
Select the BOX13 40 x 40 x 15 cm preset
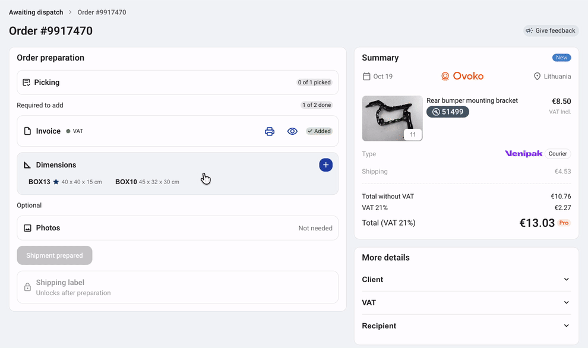(65, 182)
